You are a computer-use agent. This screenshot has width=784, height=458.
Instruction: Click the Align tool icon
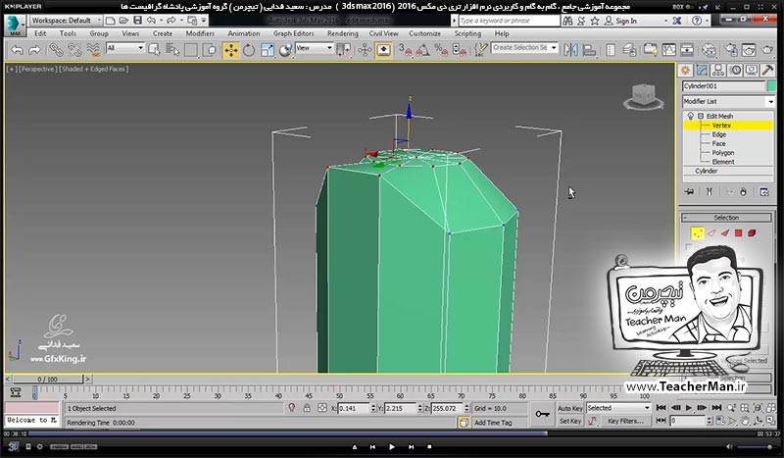pos(590,50)
